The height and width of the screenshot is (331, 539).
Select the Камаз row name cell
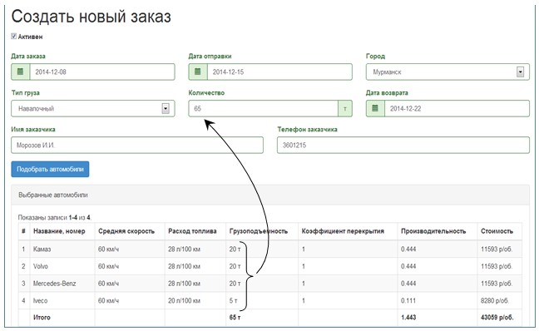tap(62, 249)
